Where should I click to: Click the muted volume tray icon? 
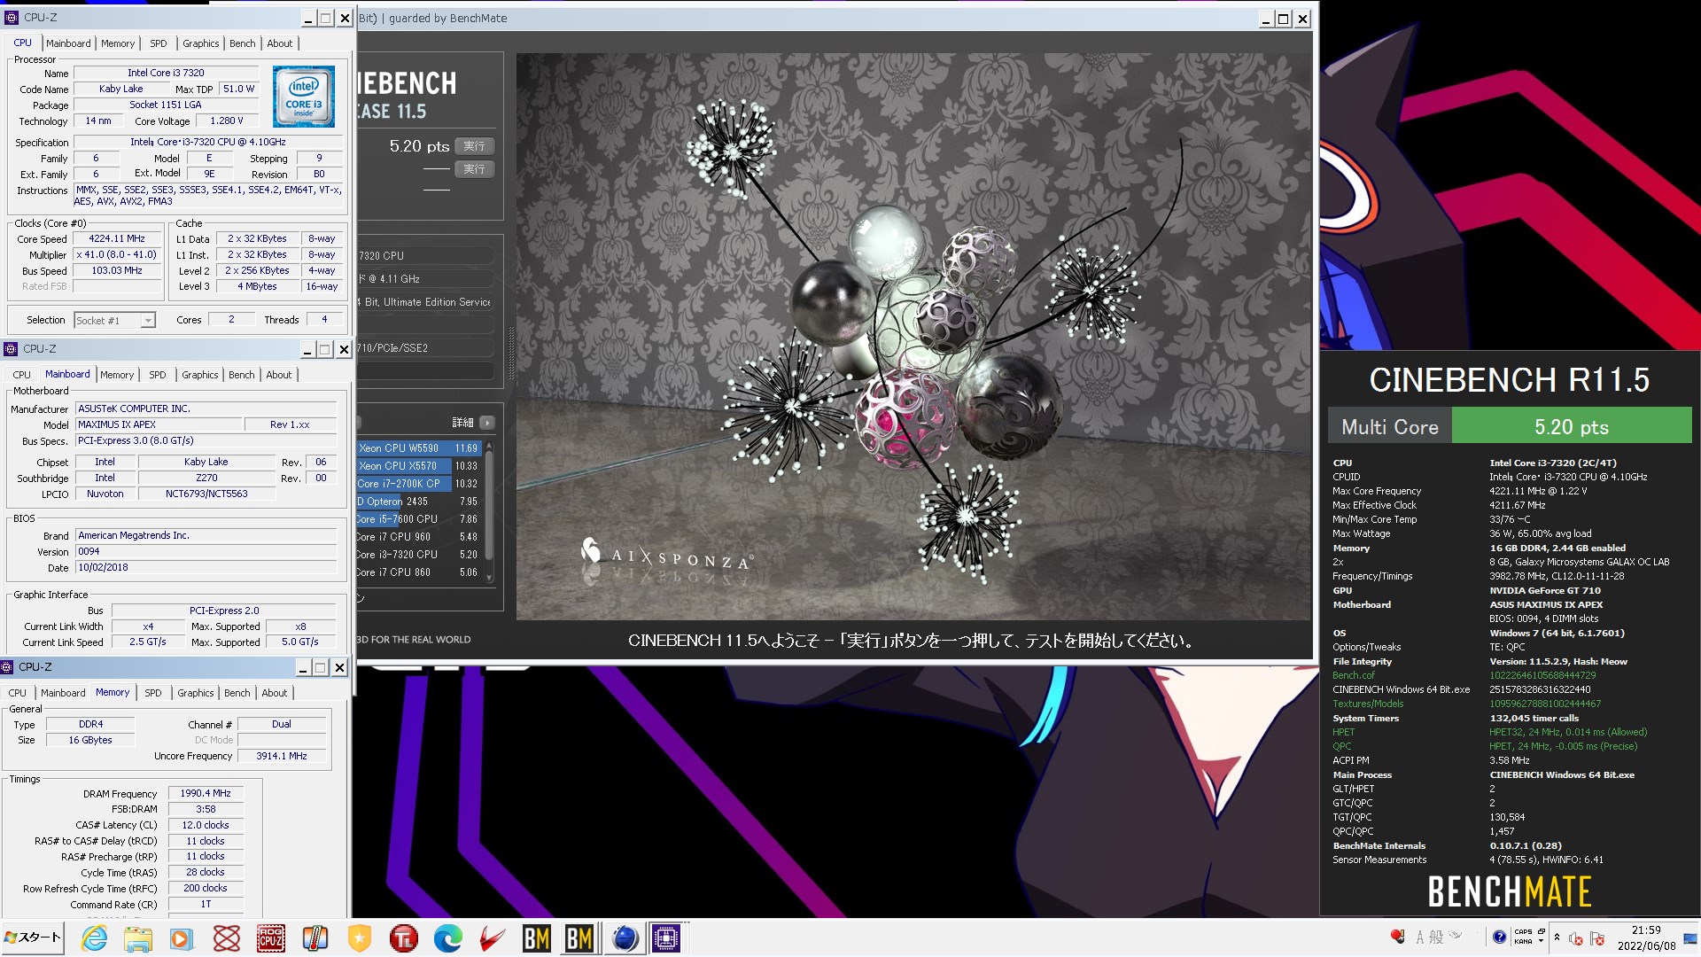(1575, 938)
